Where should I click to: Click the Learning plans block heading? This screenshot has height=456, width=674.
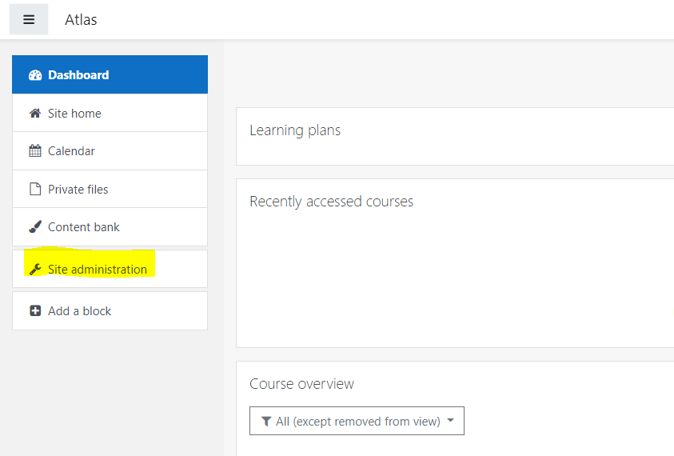(x=295, y=130)
